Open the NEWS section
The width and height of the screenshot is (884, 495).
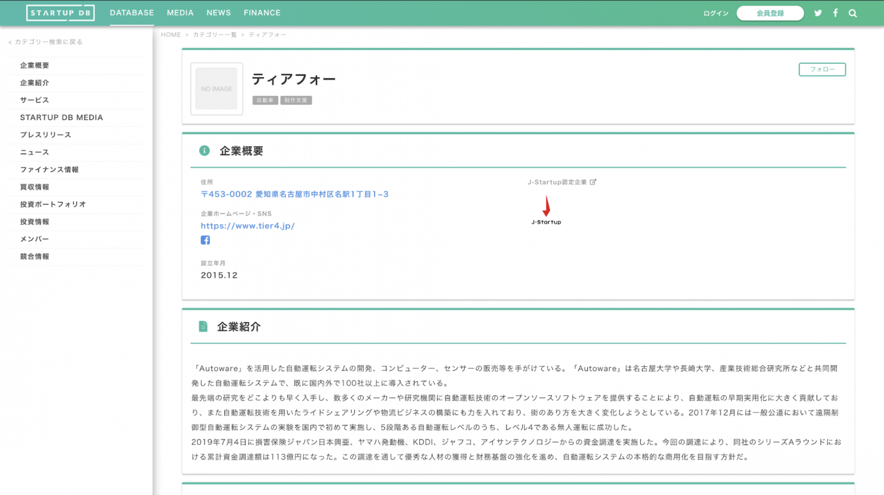pyautogui.click(x=218, y=13)
